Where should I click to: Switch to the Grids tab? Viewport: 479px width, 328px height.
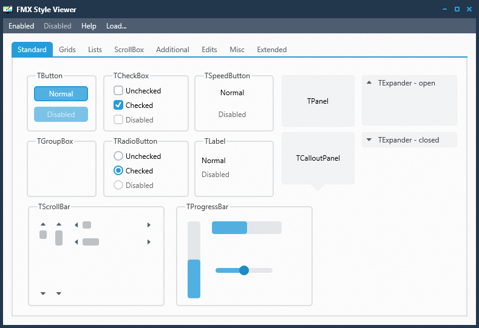(67, 50)
